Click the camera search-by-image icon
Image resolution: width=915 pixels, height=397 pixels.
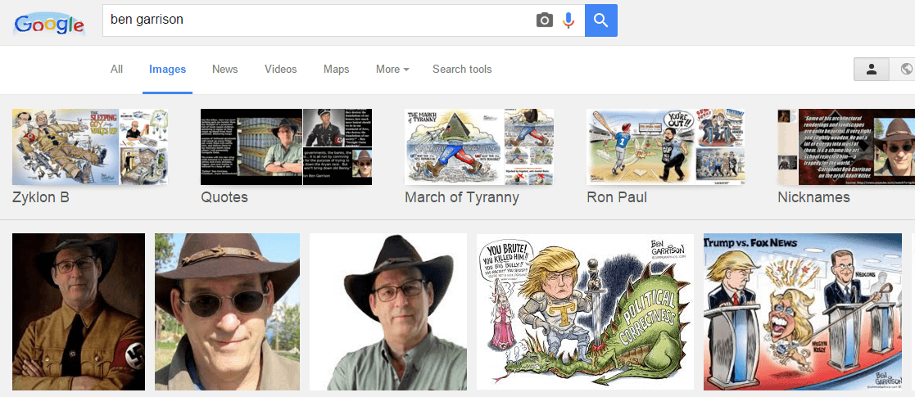(x=544, y=20)
